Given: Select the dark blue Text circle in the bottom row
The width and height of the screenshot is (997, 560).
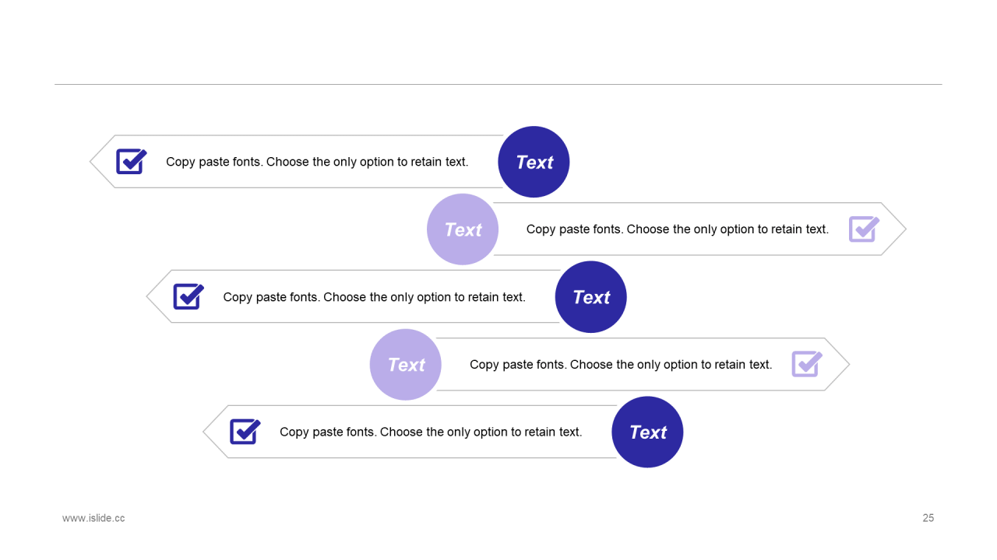Looking at the screenshot, I should pos(647,432).
